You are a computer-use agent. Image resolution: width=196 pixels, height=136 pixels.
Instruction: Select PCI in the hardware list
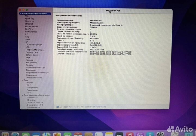[x=27, y=34]
